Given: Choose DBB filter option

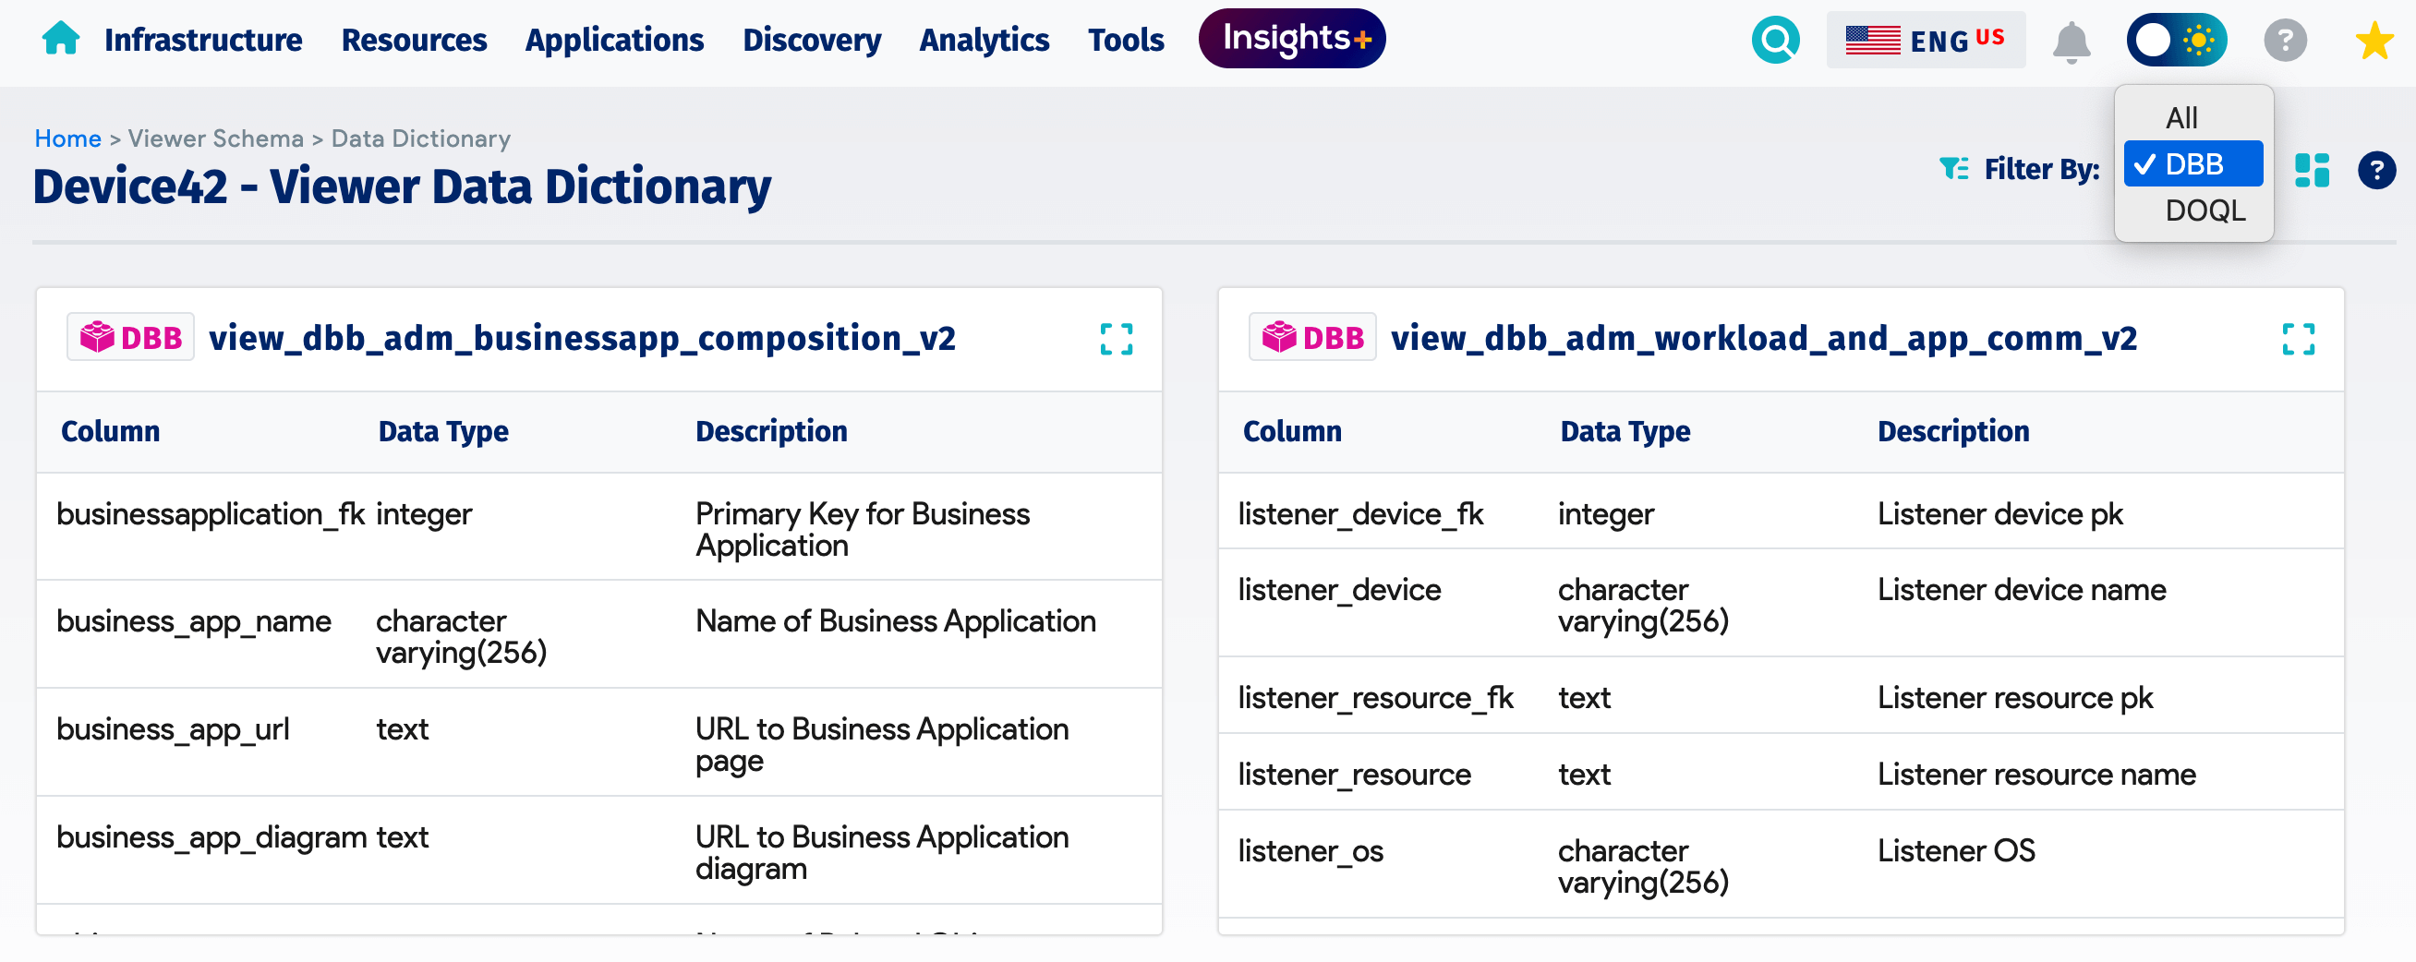Looking at the screenshot, I should 2193,164.
